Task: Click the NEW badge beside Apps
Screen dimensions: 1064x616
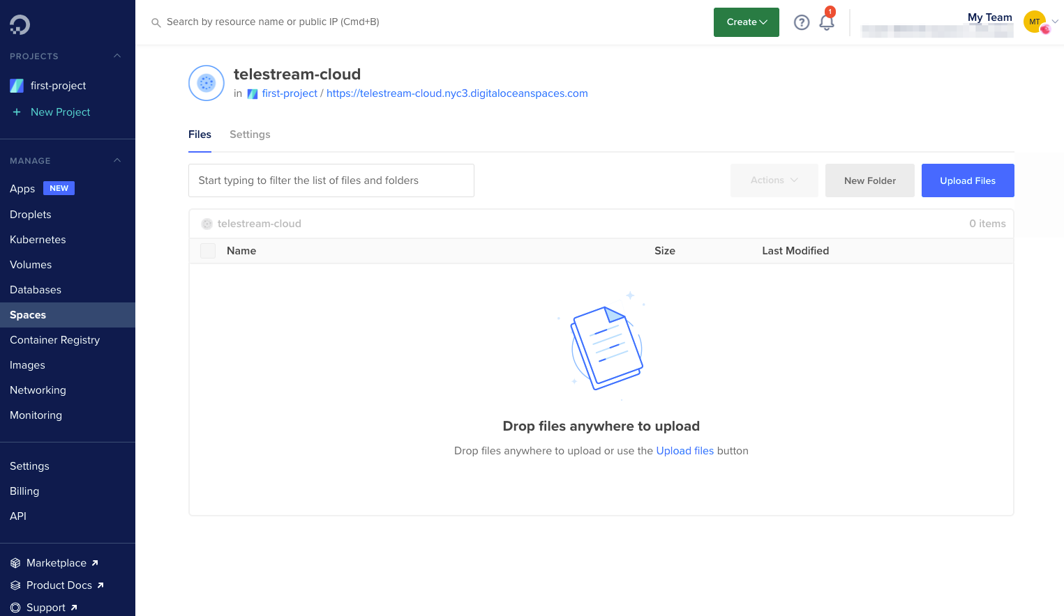Action: (59, 188)
